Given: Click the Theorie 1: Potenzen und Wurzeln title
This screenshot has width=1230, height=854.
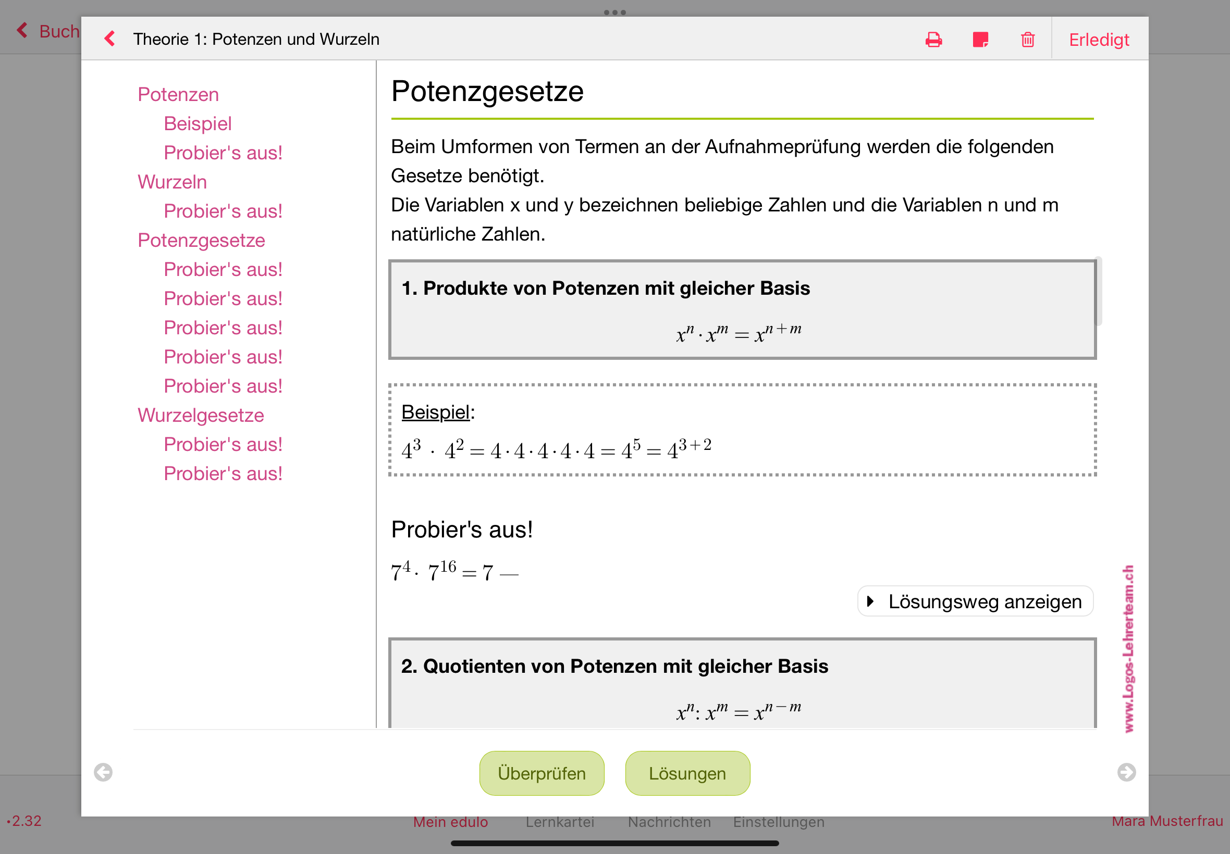Looking at the screenshot, I should click(256, 39).
